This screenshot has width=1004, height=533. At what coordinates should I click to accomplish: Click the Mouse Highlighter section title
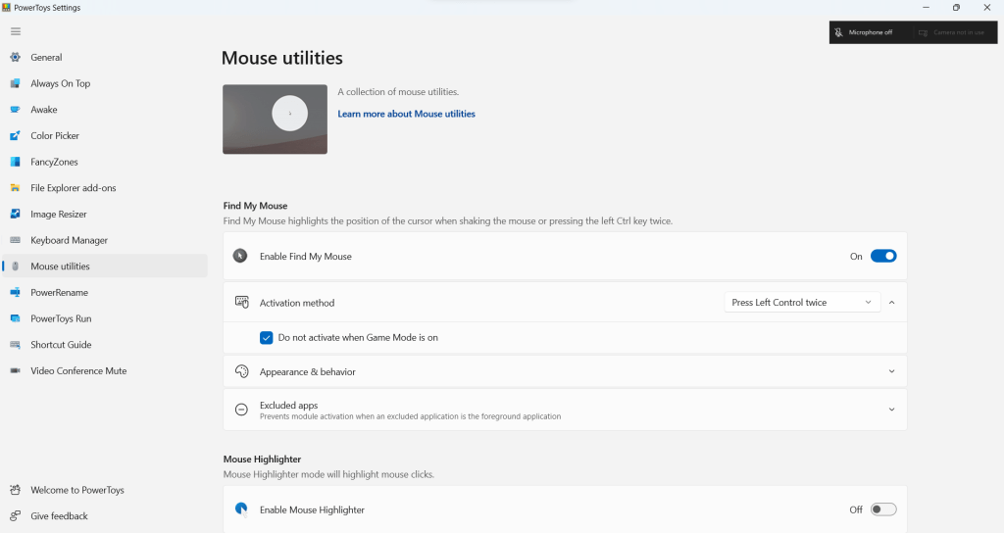click(262, 459)
